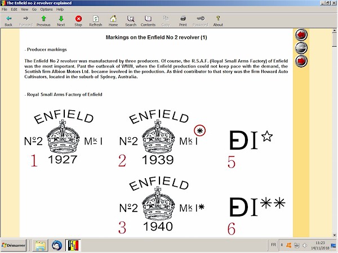Open the Search tool

[x=131, y=21]
